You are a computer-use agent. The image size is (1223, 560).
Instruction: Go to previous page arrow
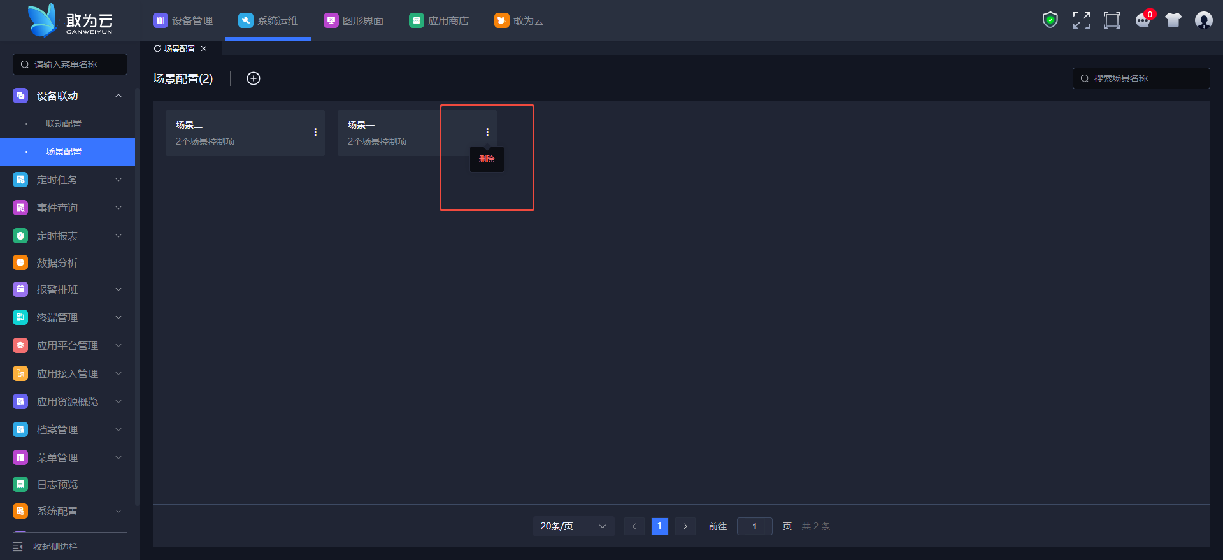(x=634, y=526)
